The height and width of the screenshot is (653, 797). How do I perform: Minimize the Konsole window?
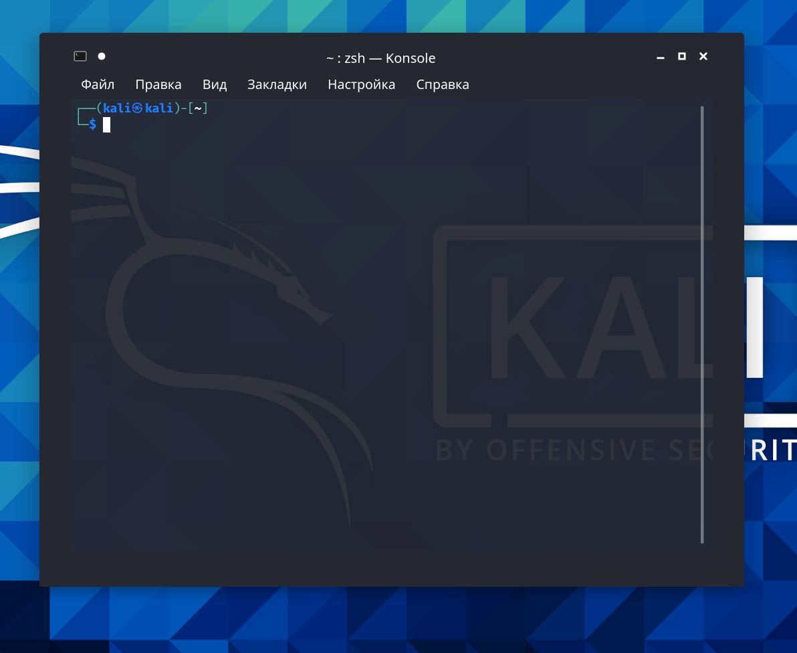pos(661,57)
